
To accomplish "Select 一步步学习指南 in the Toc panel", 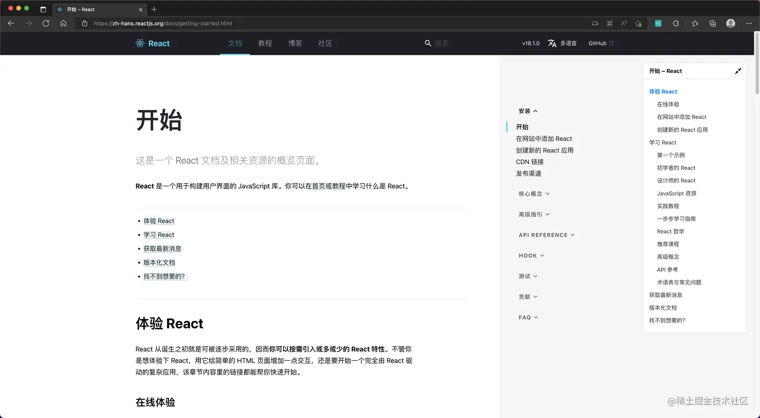I will click(677, 219).
